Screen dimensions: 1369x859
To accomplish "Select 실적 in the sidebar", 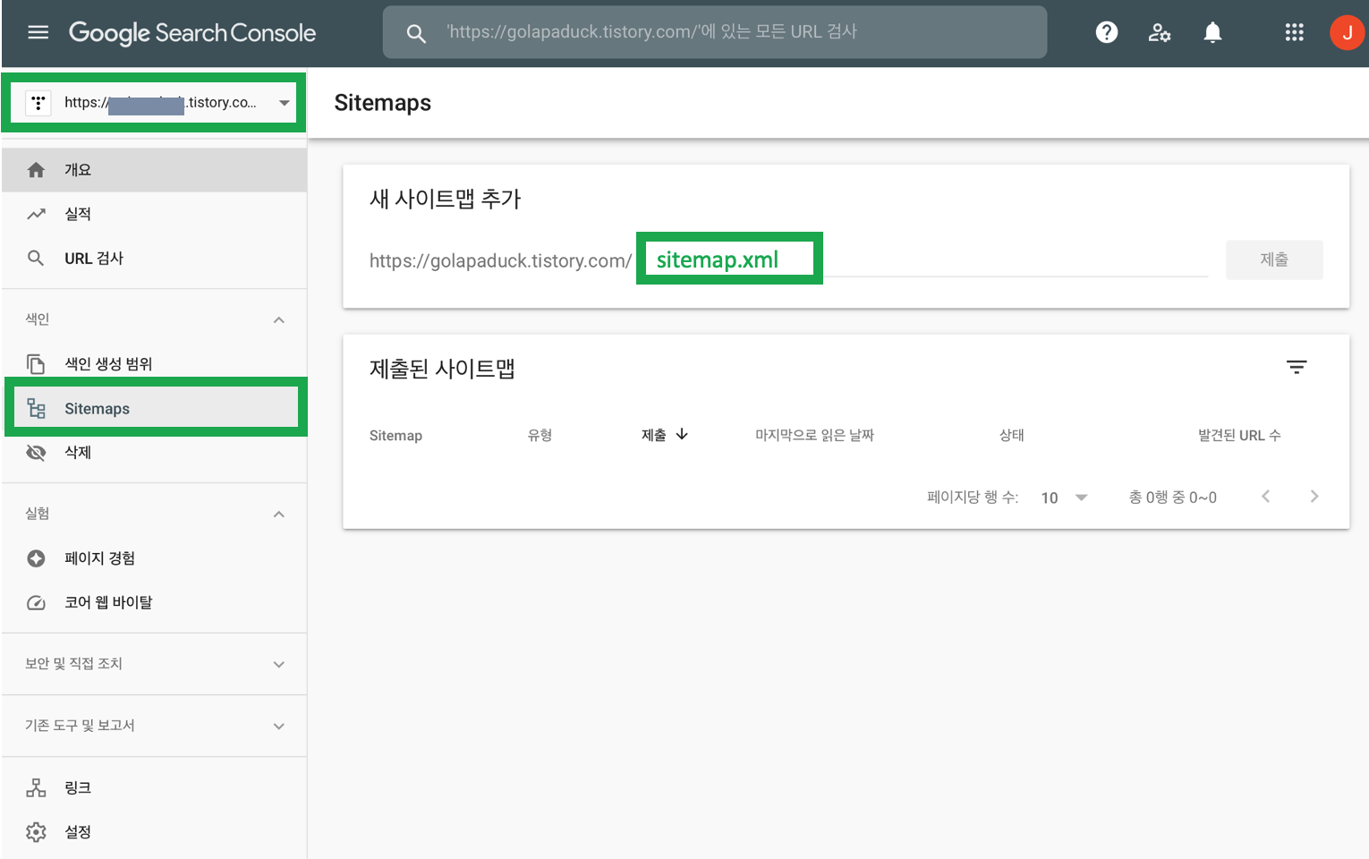I will 154,214.
